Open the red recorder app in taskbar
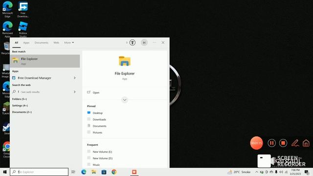 pyautogui.click(x=134, y=172)
